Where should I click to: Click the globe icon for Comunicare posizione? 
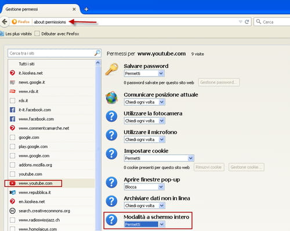click(111, 98)
